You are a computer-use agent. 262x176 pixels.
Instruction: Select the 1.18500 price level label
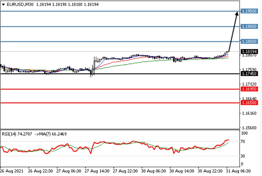249,41
